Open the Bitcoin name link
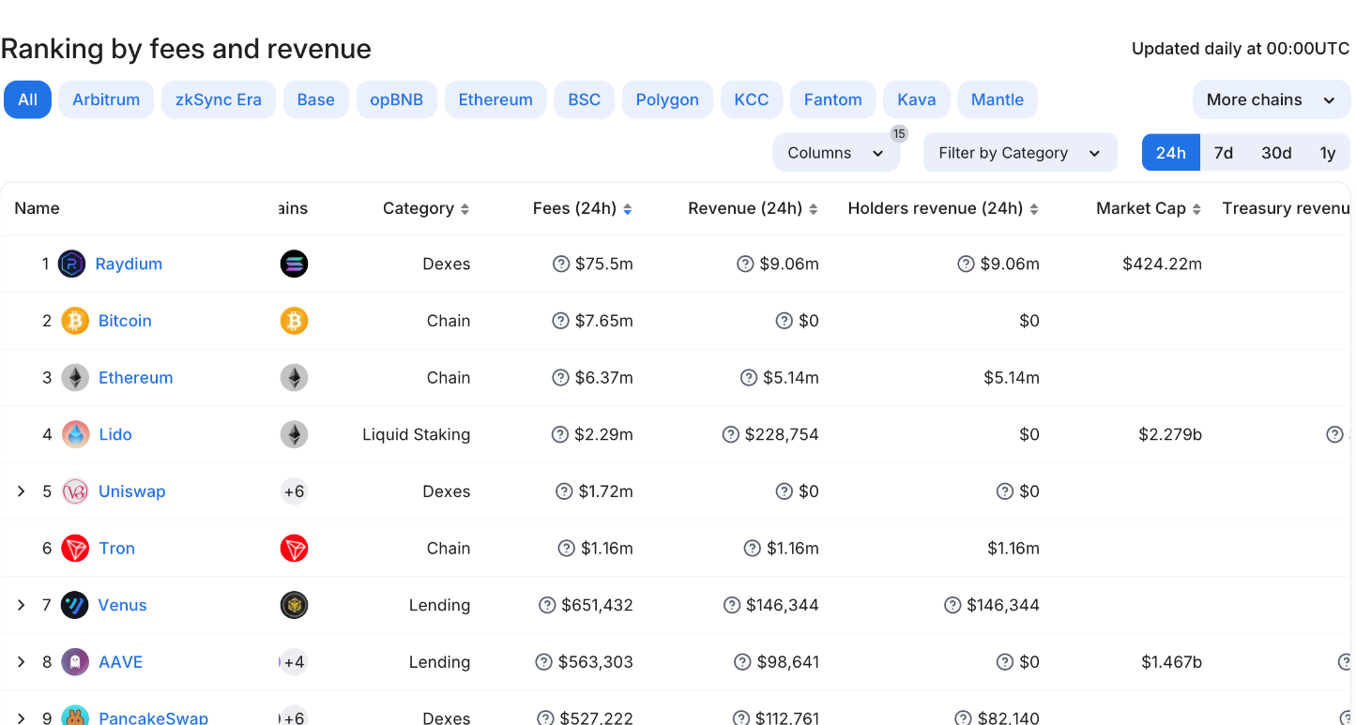 click(x=125, y=321)
